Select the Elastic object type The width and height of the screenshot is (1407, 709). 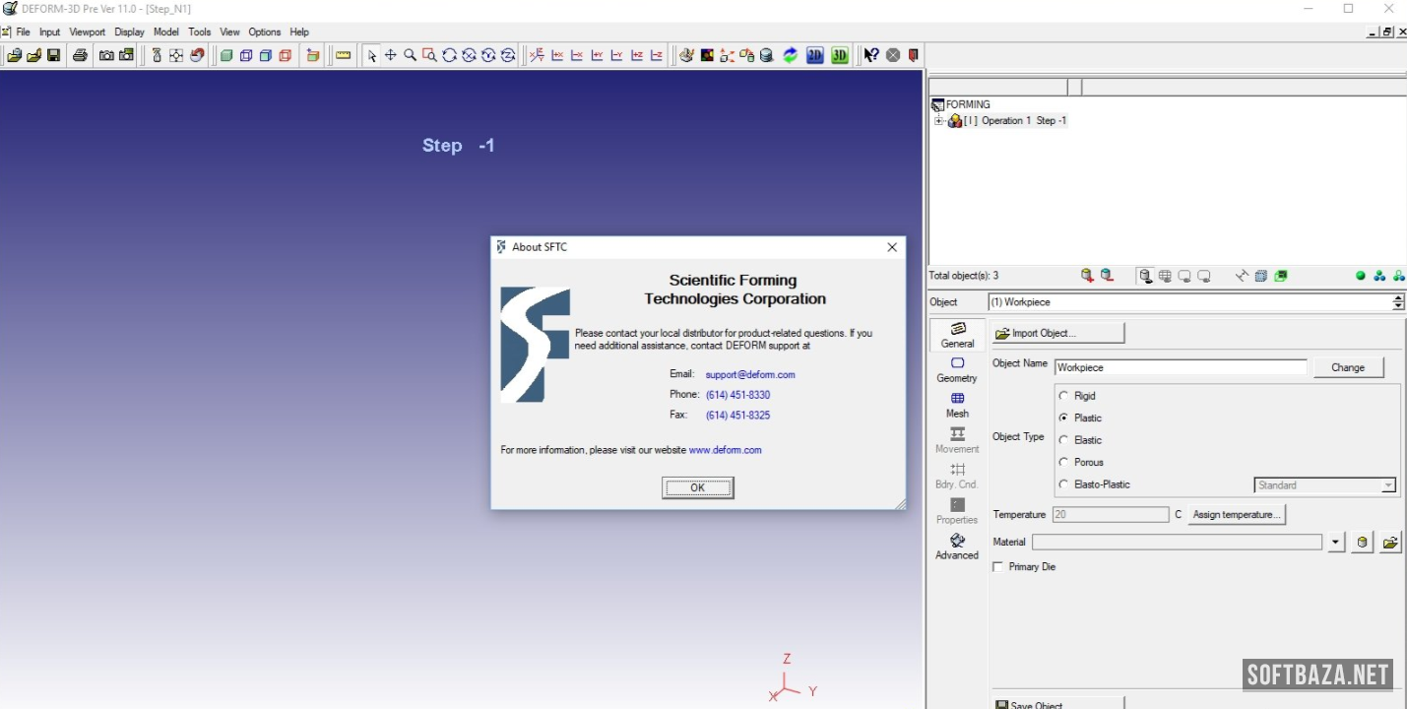pos(1063,440)
